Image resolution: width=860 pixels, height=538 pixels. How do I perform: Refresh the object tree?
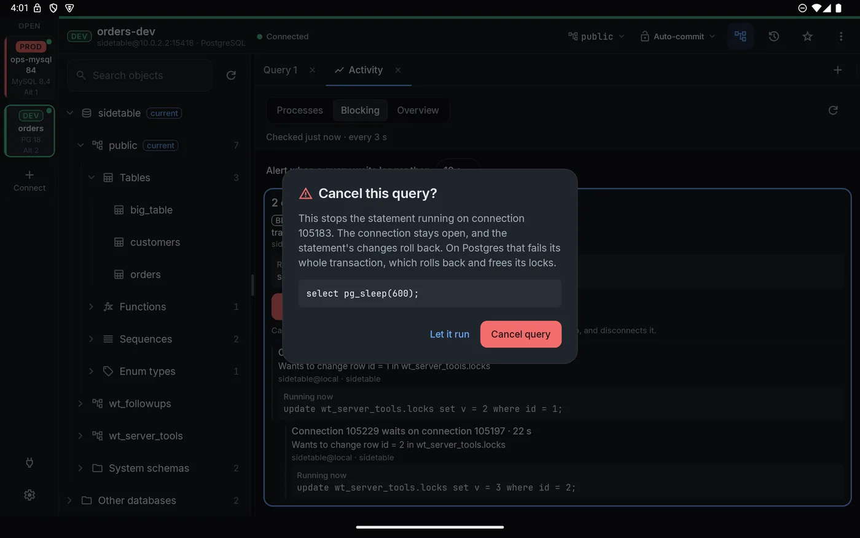click(231, 75)
